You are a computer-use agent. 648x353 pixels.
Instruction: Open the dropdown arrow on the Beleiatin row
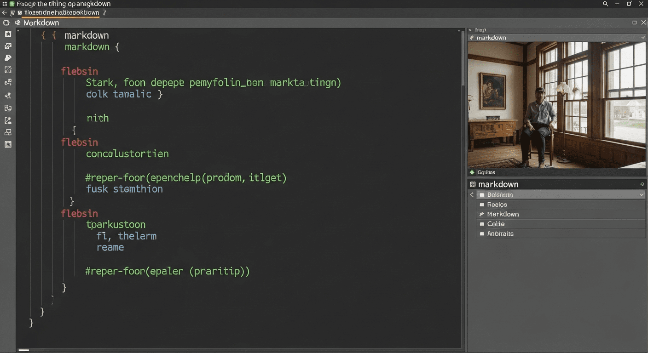pos(642,195)
